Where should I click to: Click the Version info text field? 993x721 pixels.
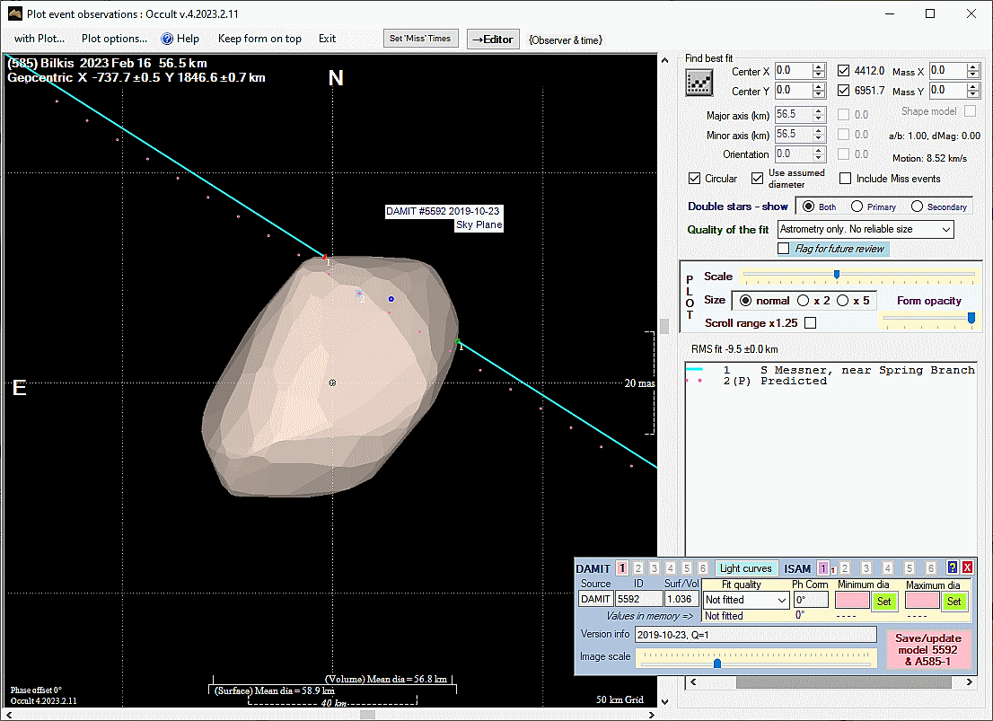point(755,635)
